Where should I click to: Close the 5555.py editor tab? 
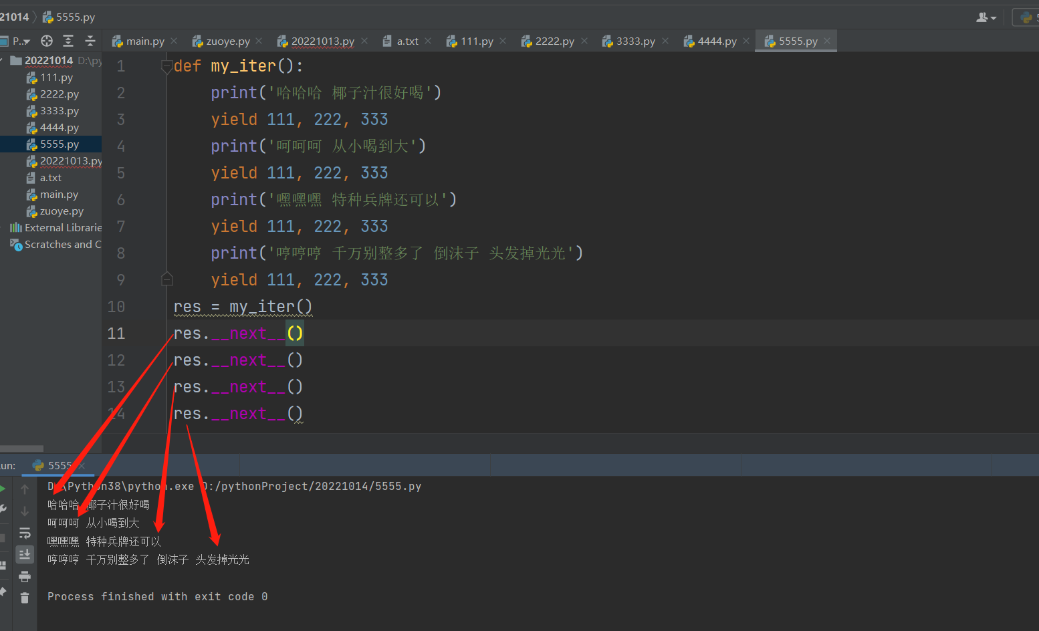(x=827, y=41)
